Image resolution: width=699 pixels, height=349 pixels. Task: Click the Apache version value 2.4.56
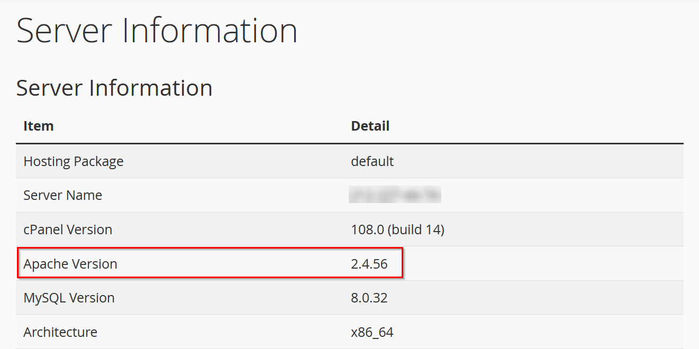(x=369, y=264)
